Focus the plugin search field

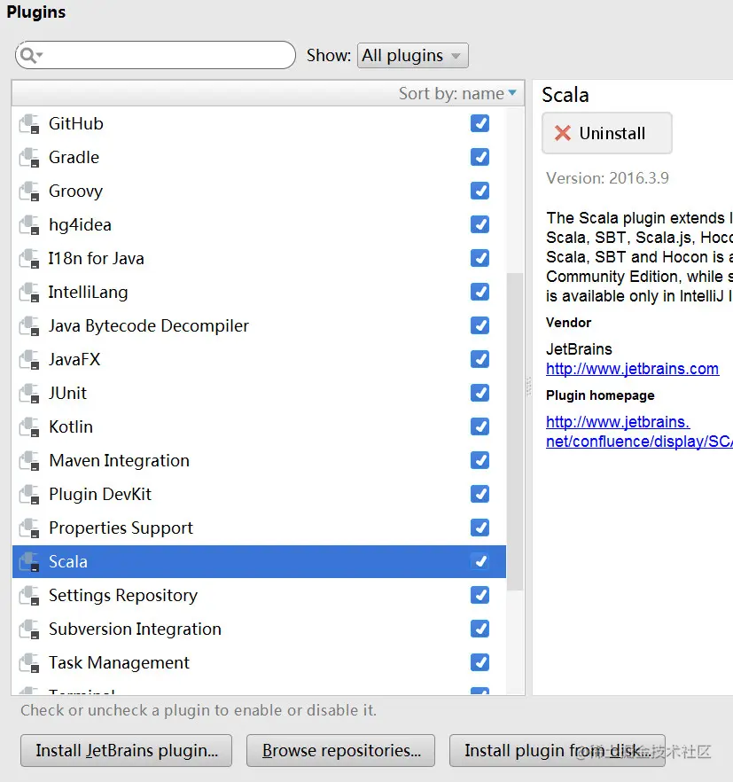tap(156, 55)
